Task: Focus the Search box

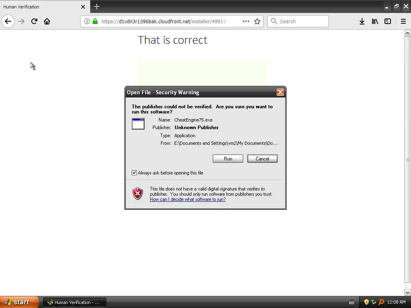Action: tap(298, 21)
